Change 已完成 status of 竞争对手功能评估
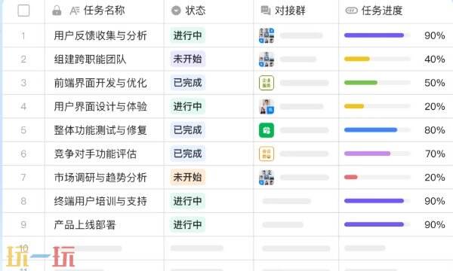 pos(187,154)
